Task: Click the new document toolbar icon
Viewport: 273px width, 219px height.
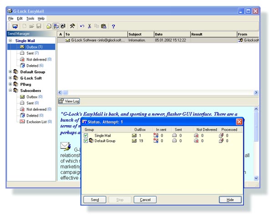Action: (x=25, y=26)
